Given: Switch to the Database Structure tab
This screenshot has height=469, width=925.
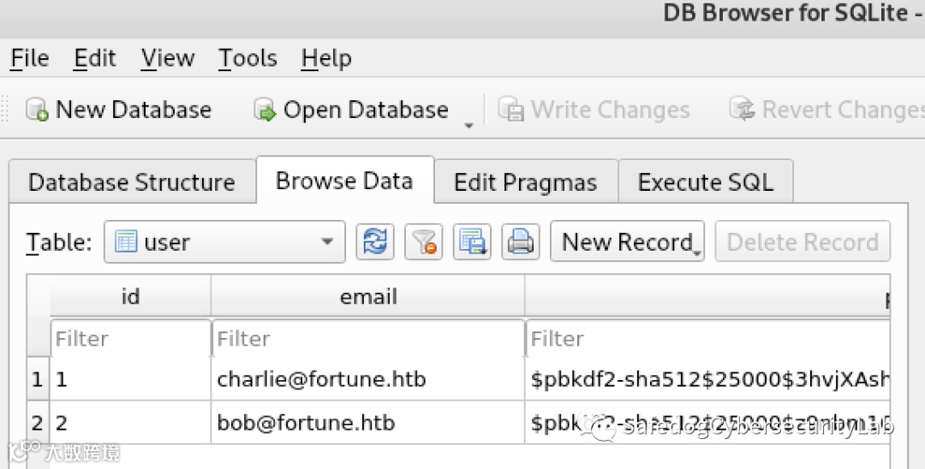Looking at the screenshot, I should [131, 182].
